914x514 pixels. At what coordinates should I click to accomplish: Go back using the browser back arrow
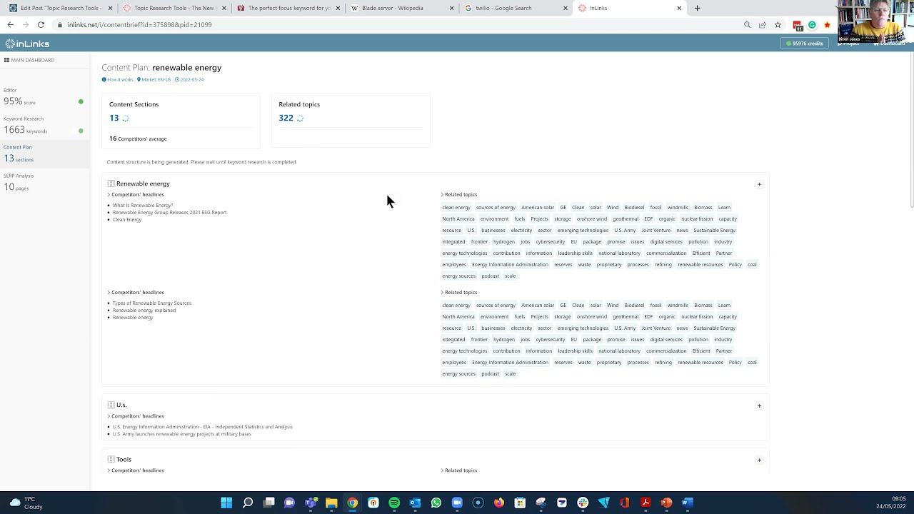click(10, 25)
